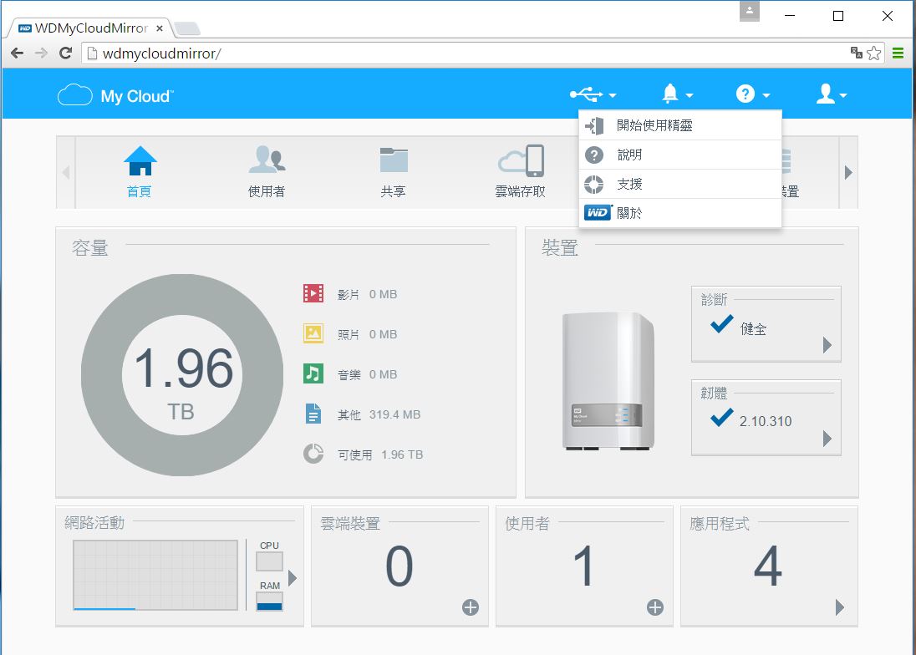The image size is (916, 655).
Task: Click the 音樂 music note icon
Action: [x=313, y=373]
